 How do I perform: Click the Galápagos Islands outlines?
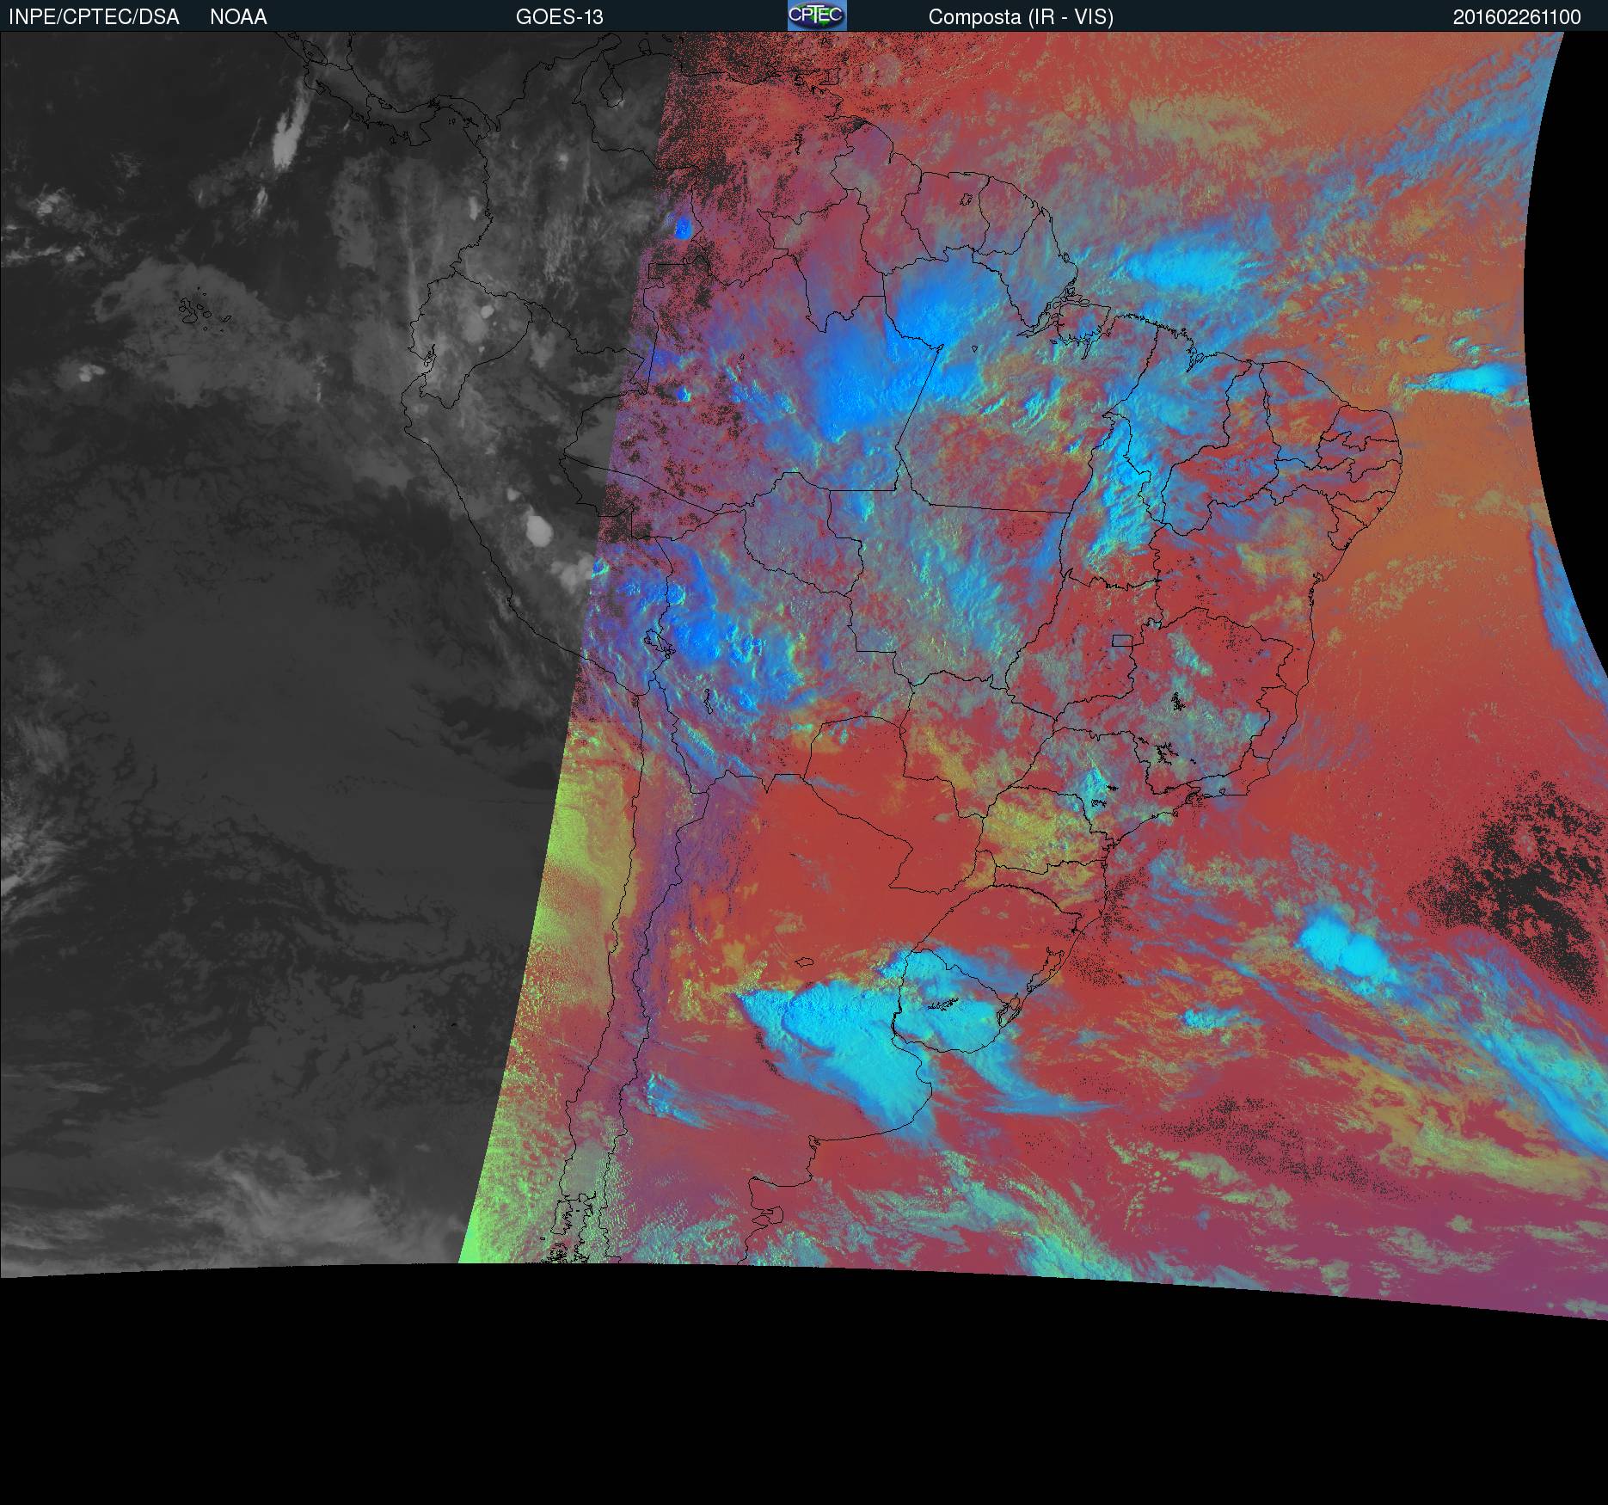196,310
